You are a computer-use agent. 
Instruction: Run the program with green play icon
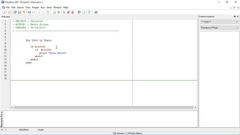coord(64,12)
